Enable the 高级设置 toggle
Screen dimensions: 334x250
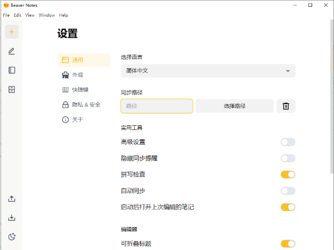[288, 142]
